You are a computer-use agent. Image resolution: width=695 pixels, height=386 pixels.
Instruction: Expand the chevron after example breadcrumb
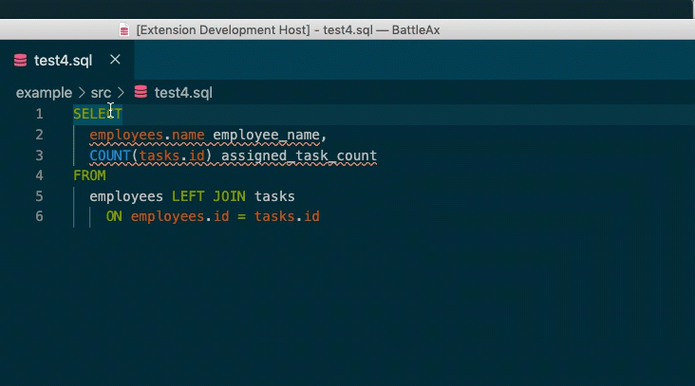pyautogui.click(x=82, y=93)
